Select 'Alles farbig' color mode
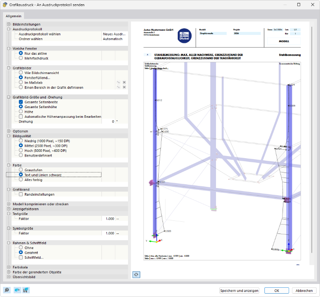This screenshot has height=297, width=320. [21, 180]
